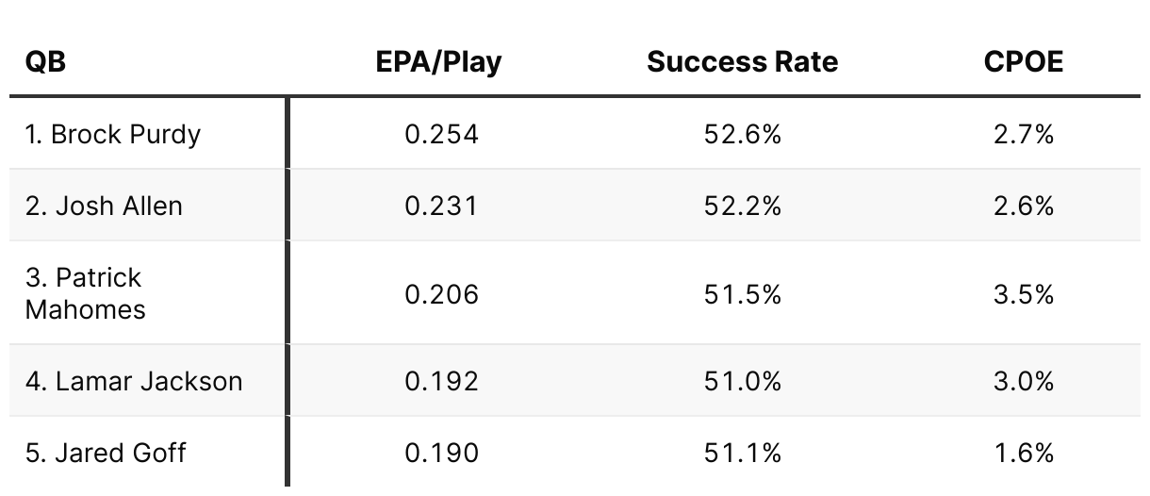
Task: Select the Patrick Mahomes name cell
Action: (x=85, y=293)
